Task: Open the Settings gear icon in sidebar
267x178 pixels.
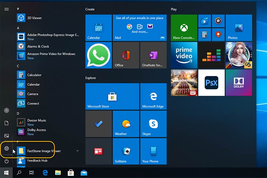Action: click(x=6, y=148)
